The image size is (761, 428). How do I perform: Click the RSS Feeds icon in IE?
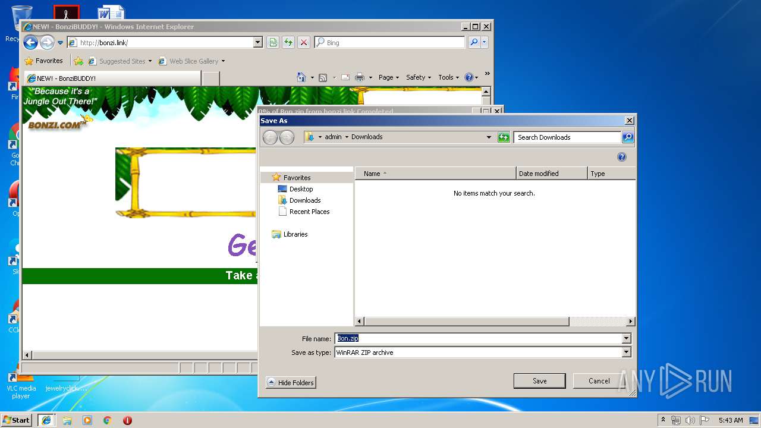pos(323,77)
